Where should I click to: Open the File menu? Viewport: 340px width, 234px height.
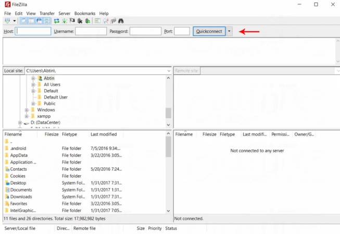pyautogui.click(x=7, y=14)
